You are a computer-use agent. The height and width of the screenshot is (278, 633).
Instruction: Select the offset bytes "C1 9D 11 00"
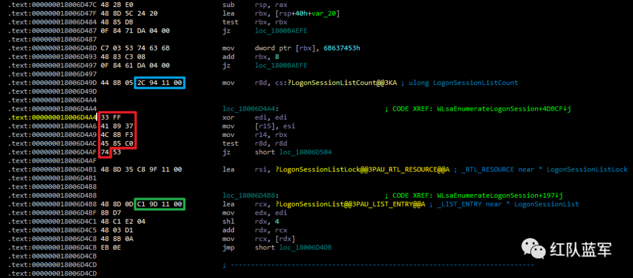tap(160, 204)
